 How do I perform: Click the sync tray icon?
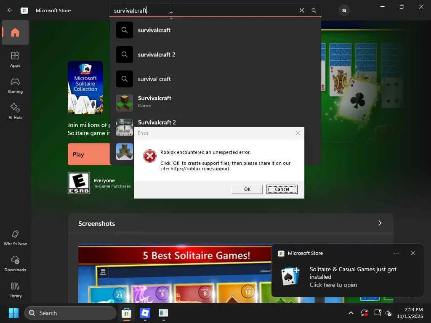point(364,313)
